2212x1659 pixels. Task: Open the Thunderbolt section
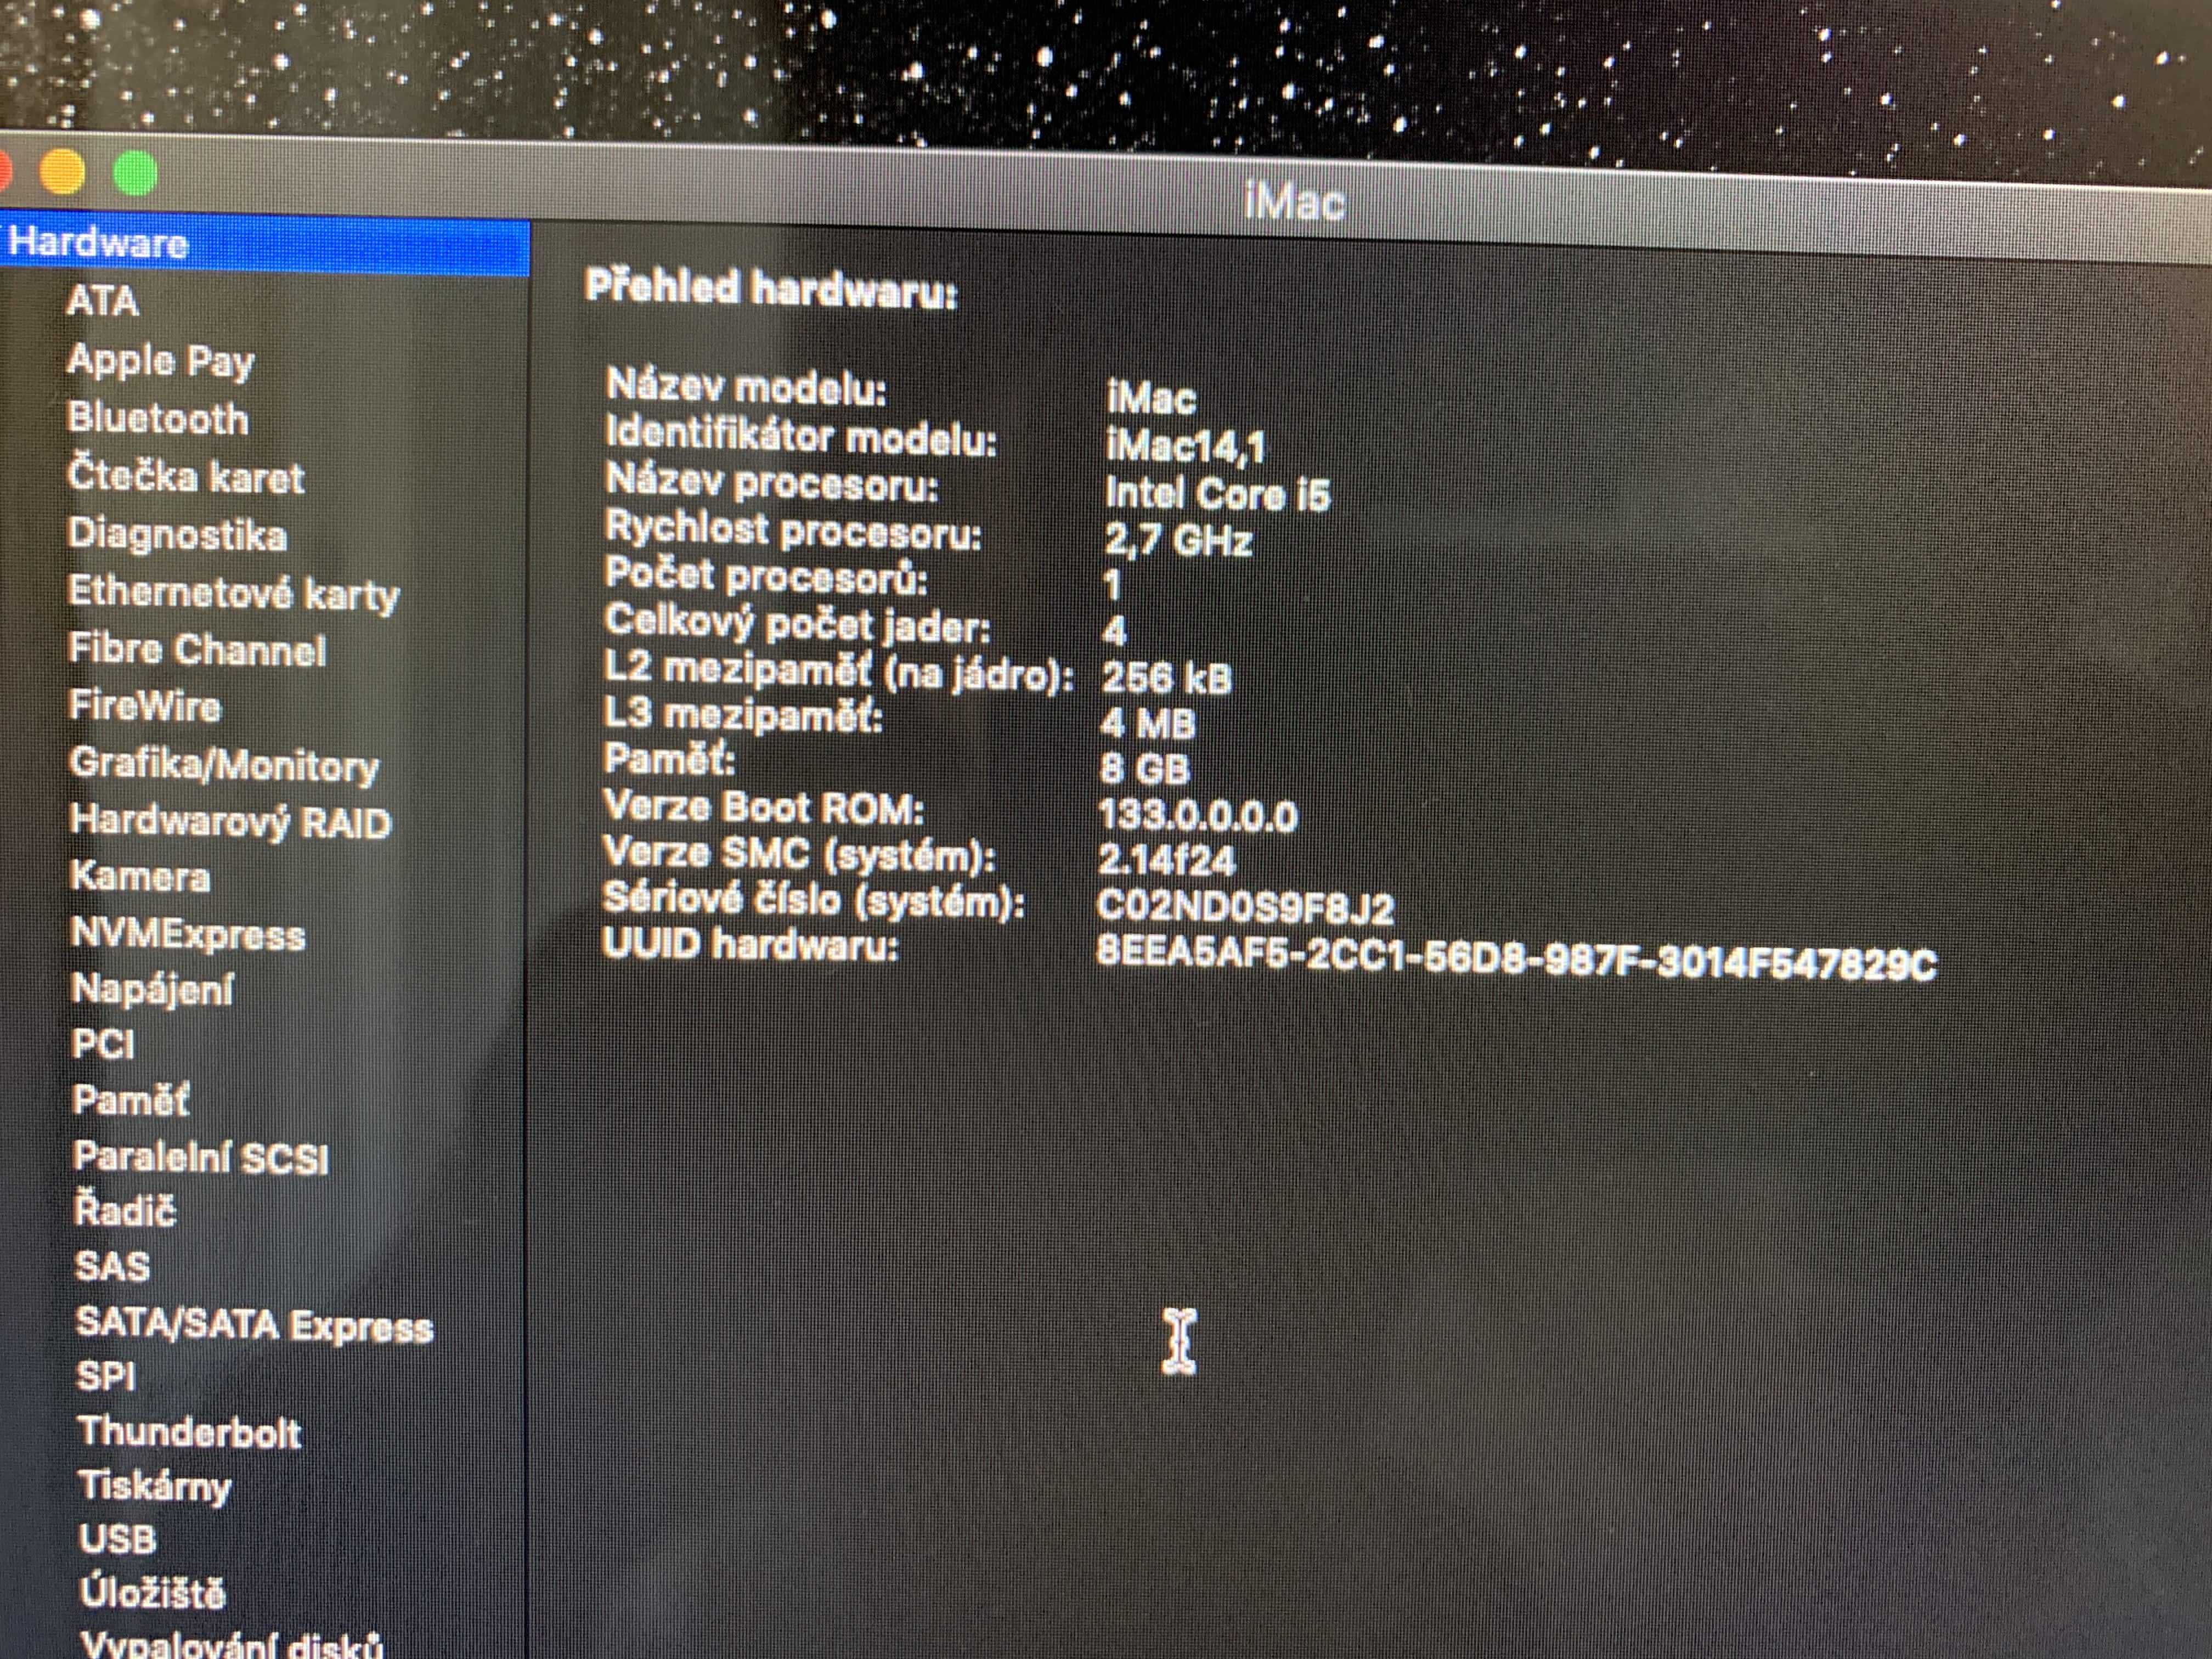pos(189,1432)
